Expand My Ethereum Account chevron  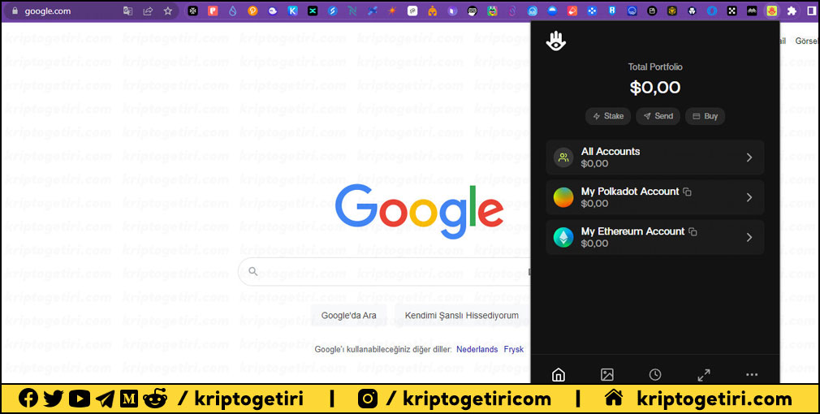(749, 237)
